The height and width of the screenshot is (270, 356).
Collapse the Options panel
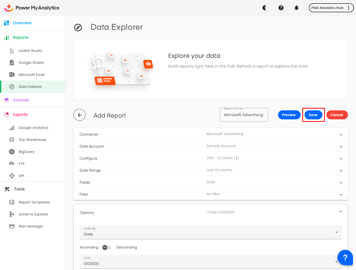340,212
